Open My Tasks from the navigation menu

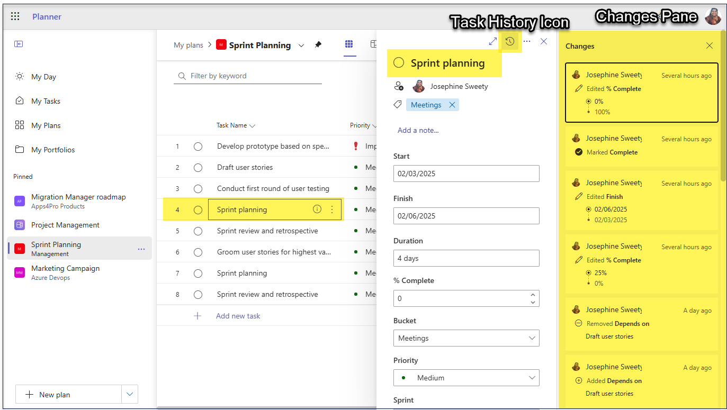pyautogui.click(x=47, y=101)
